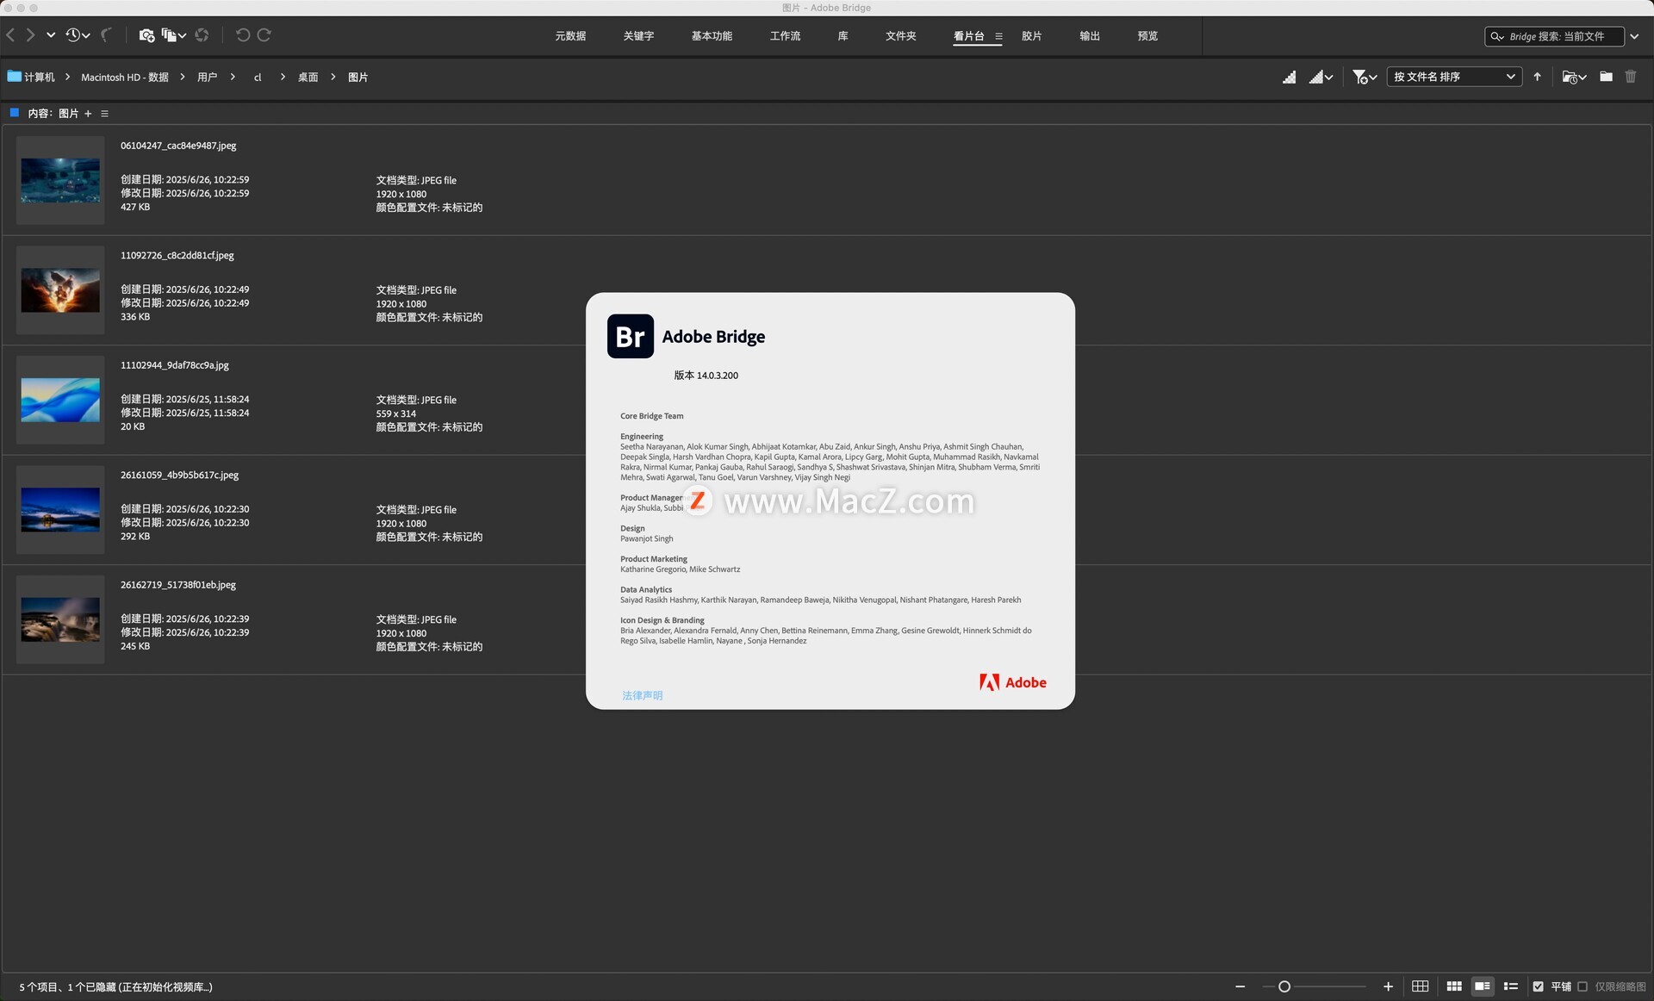The width and height of the screenshot is (1654, 1001).
Task: Switch to the 基本功能 workspace
Action: click(x=712, y=36)
